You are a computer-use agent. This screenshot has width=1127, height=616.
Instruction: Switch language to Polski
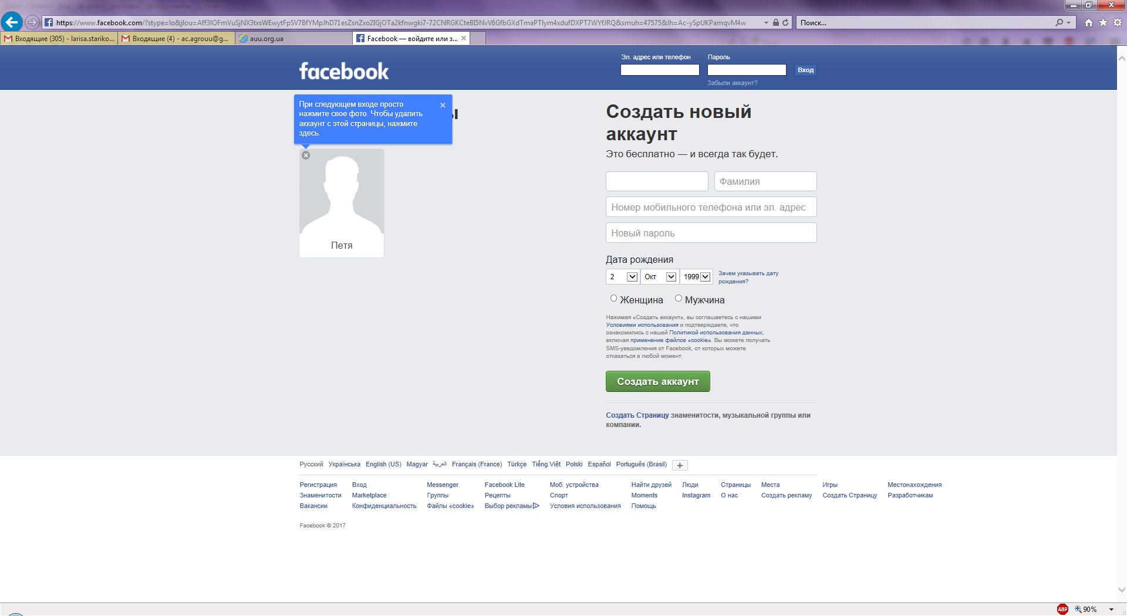click(x=574, y=464)
